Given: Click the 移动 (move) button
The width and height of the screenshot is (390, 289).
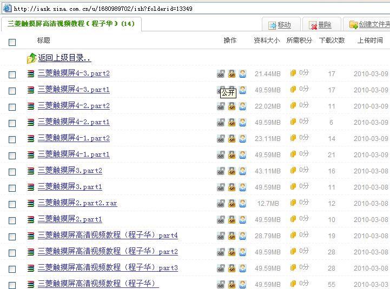Looking at the screenshot, I should pos(278,25).
